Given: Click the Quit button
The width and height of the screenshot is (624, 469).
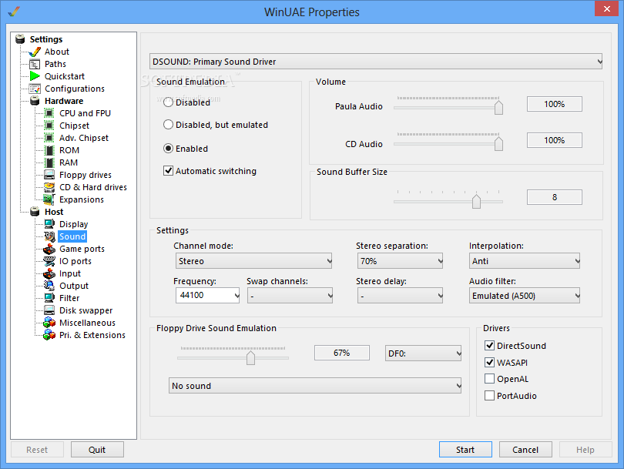Looking at the screenshot, I should click(97, 450).
